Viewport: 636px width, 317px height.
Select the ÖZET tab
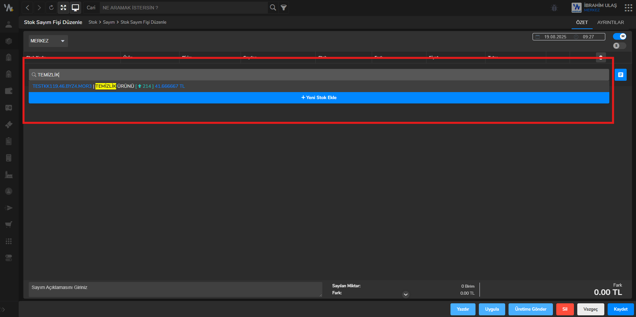pyautogui.click(x=582, y=22)
